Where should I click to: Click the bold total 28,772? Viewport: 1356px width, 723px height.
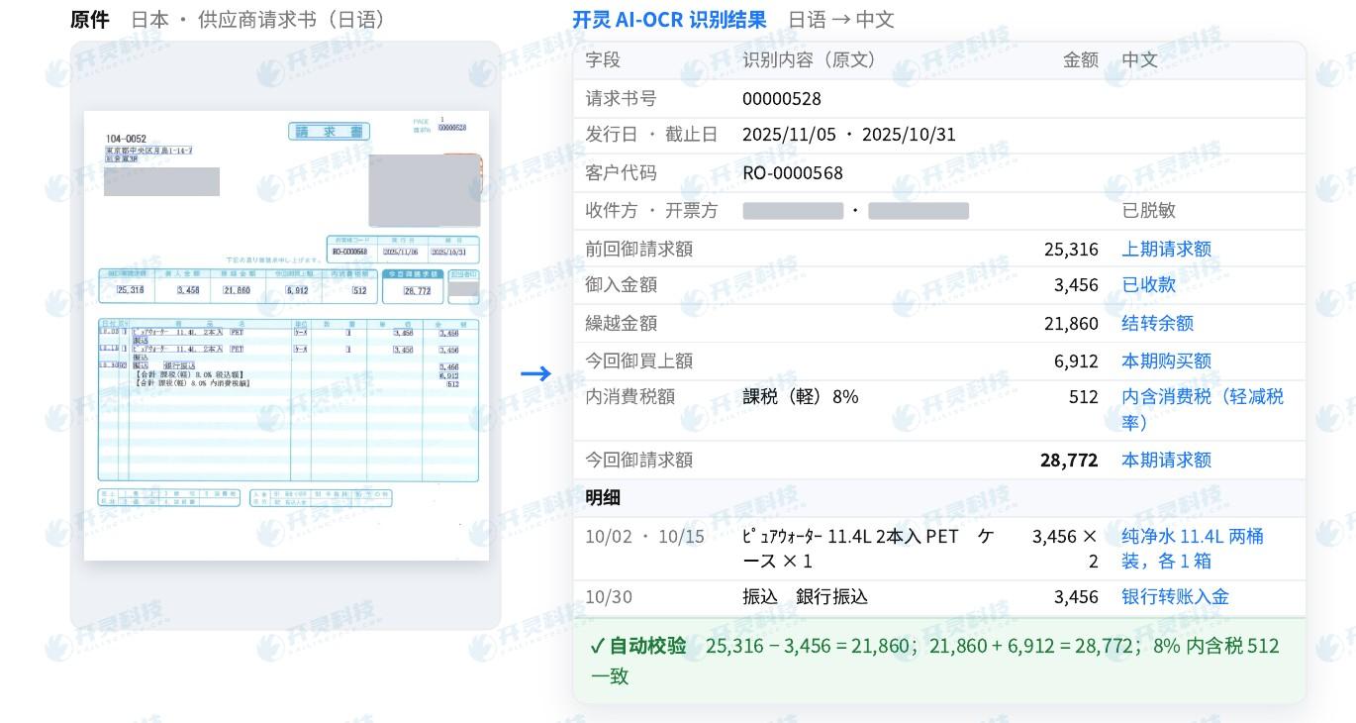tap(1069, 460)
